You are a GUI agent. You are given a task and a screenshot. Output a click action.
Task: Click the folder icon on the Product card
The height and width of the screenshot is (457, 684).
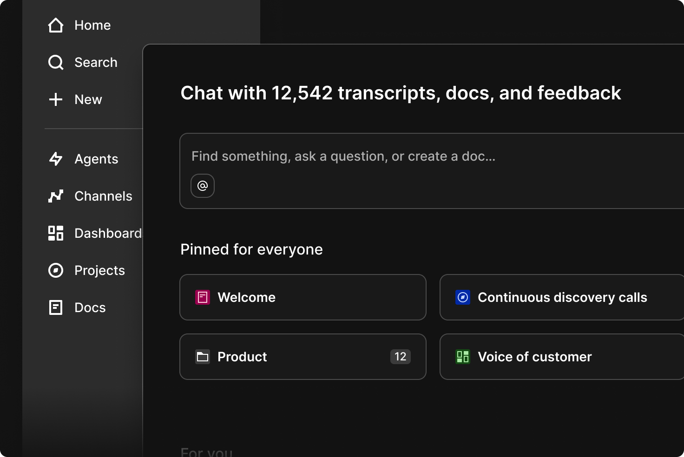pos(203,357)
